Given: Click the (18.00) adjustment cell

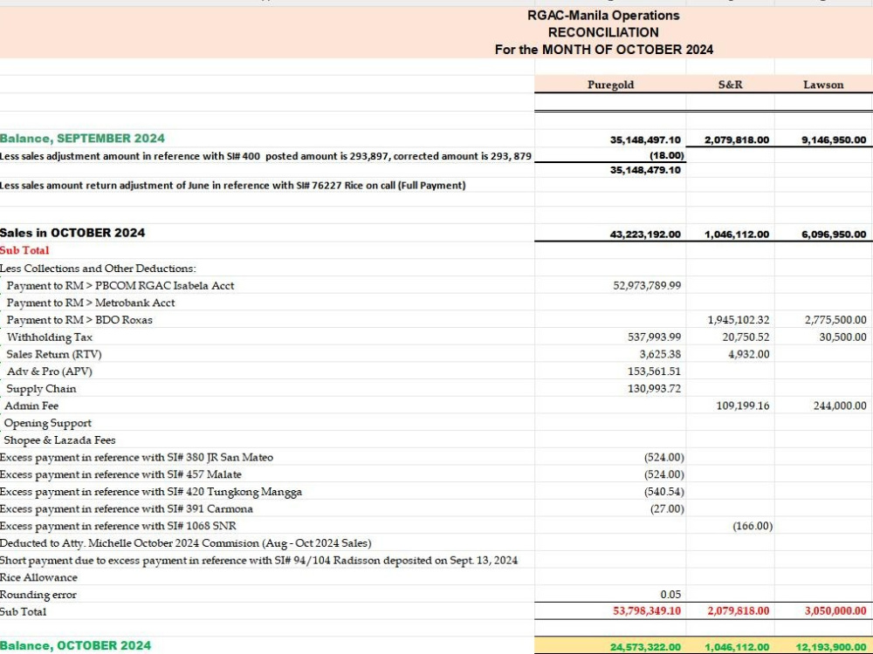Looking at the screenshot, I should pos(666,156).
